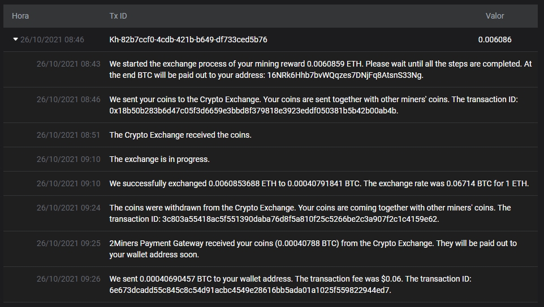
Task: Sort by the Hora column header
Action: (20, 16)
